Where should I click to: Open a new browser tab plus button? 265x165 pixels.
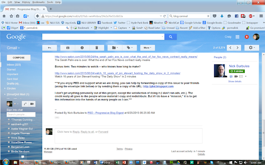tap(51, 9)
